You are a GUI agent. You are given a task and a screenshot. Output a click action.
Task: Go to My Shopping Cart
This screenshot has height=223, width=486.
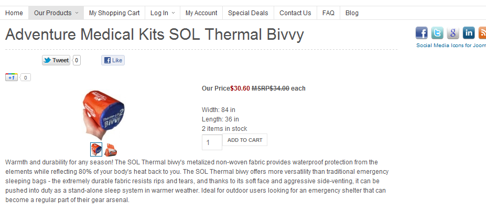click(114, 13)
